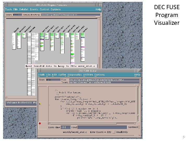This screenshot has height=141, width=188.
Task: Toggle the ReadOnly checkbox in the editor
Action: pos(114,132)
